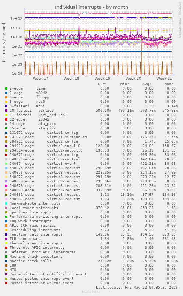Click the purple swatch beside 10-fasteoi virtio0
Screen dimensions: 183x296
coord(6,111)
